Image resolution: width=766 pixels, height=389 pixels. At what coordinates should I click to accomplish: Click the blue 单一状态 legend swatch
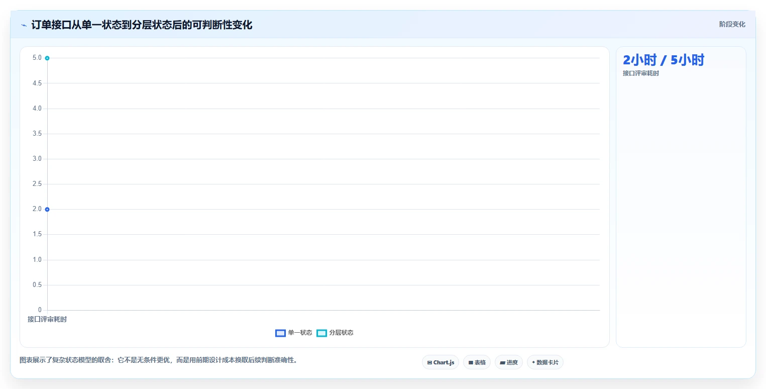[280, 333]
